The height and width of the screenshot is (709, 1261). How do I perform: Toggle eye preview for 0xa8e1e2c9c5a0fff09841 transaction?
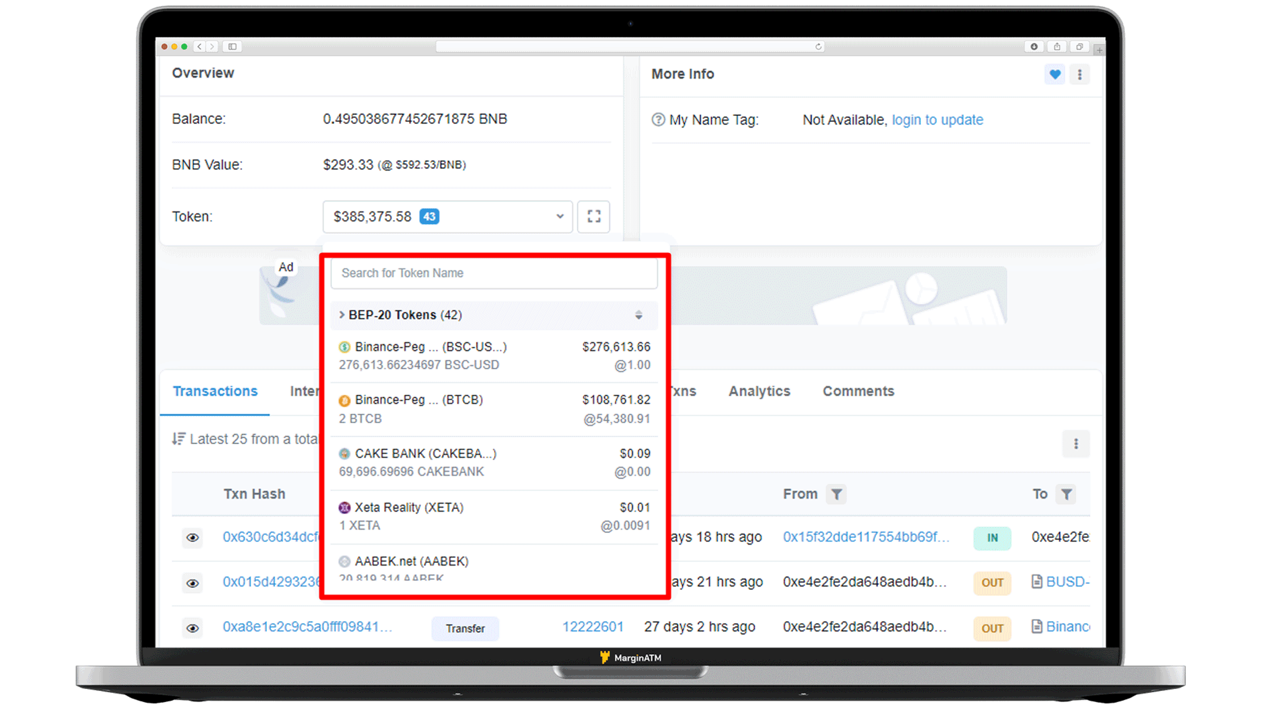193,628
